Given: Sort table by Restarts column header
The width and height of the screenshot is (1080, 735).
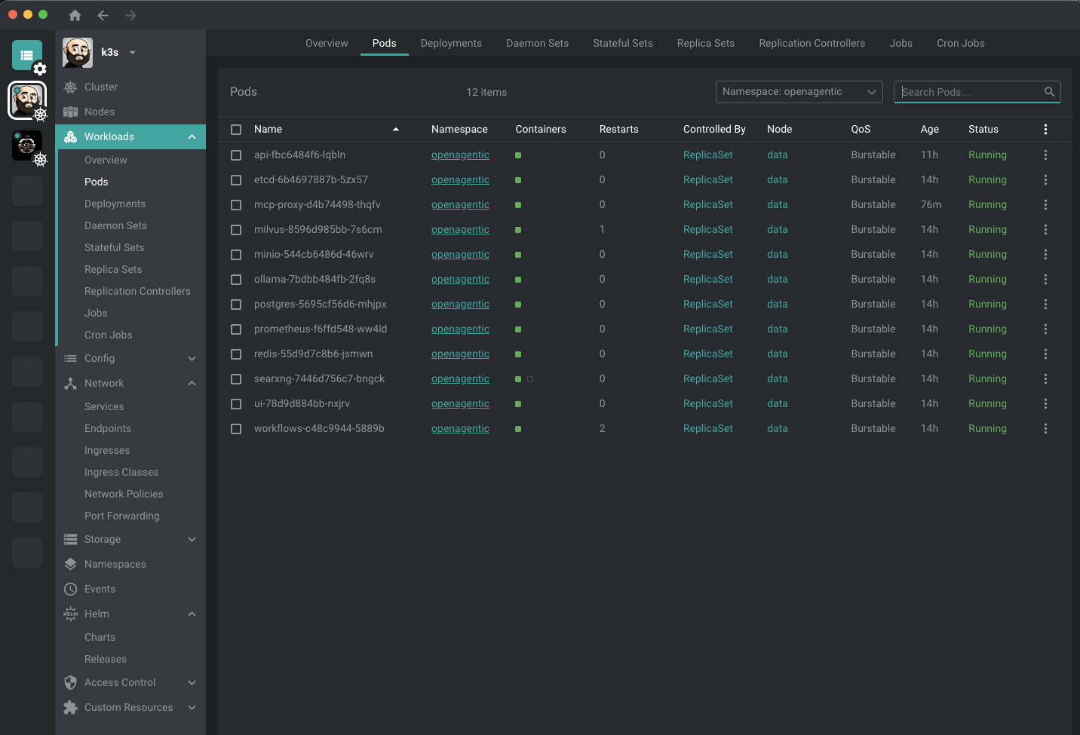Looking at the screenshot, I should 619,129.
